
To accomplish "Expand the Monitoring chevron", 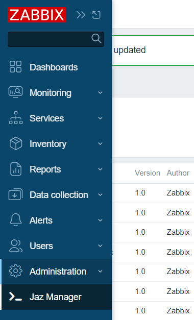I will pyautogui.click(x=100, y=93).
